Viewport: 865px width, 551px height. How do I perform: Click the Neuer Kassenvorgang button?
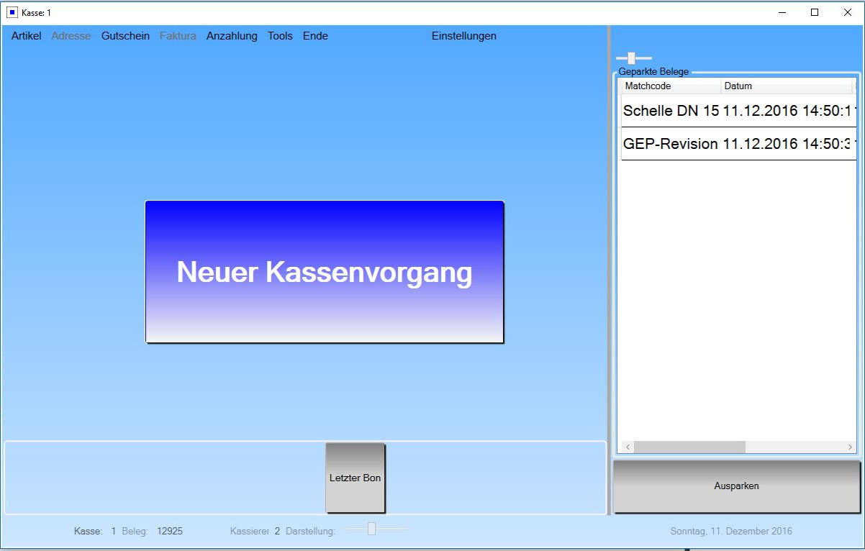tap(325, 272)
